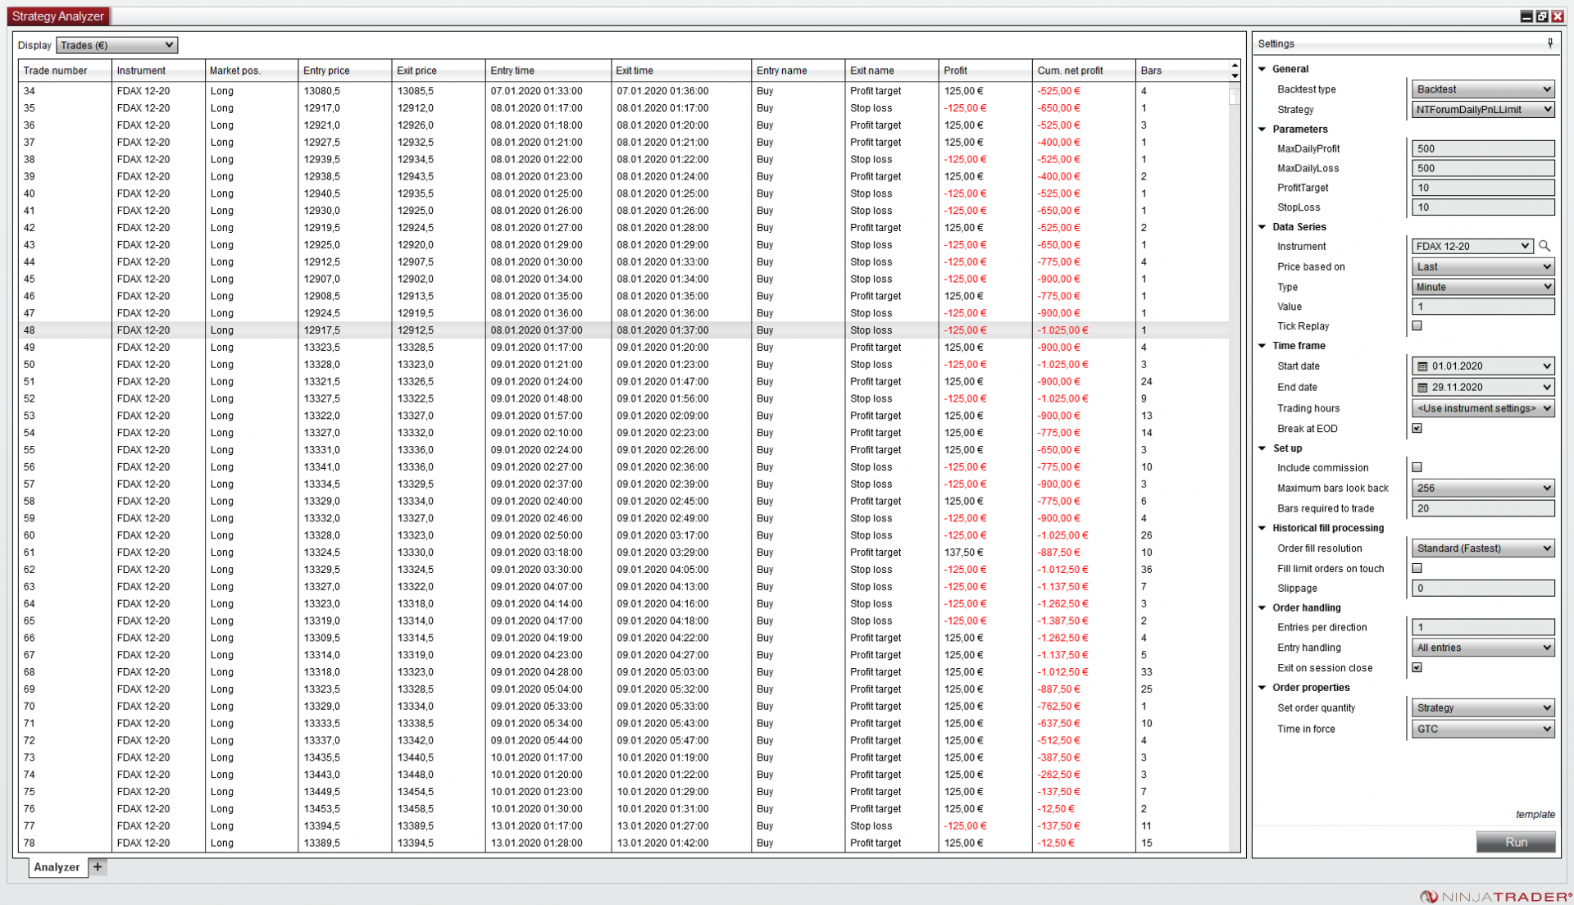1574x905 pixels.
Task: Enable the Tick Replay checkbox
Action: [1417, 325]
